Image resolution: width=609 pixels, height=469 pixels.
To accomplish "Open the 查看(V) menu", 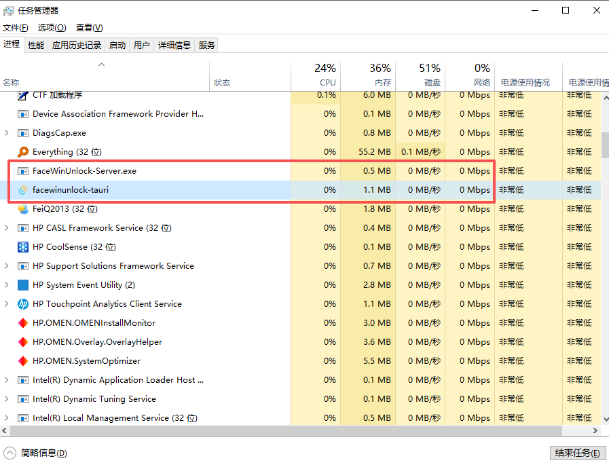I will [89, 28].
